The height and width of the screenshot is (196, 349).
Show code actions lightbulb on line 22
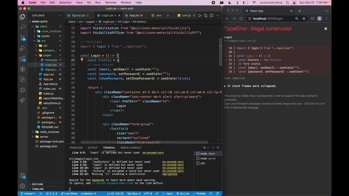(82, 59)
